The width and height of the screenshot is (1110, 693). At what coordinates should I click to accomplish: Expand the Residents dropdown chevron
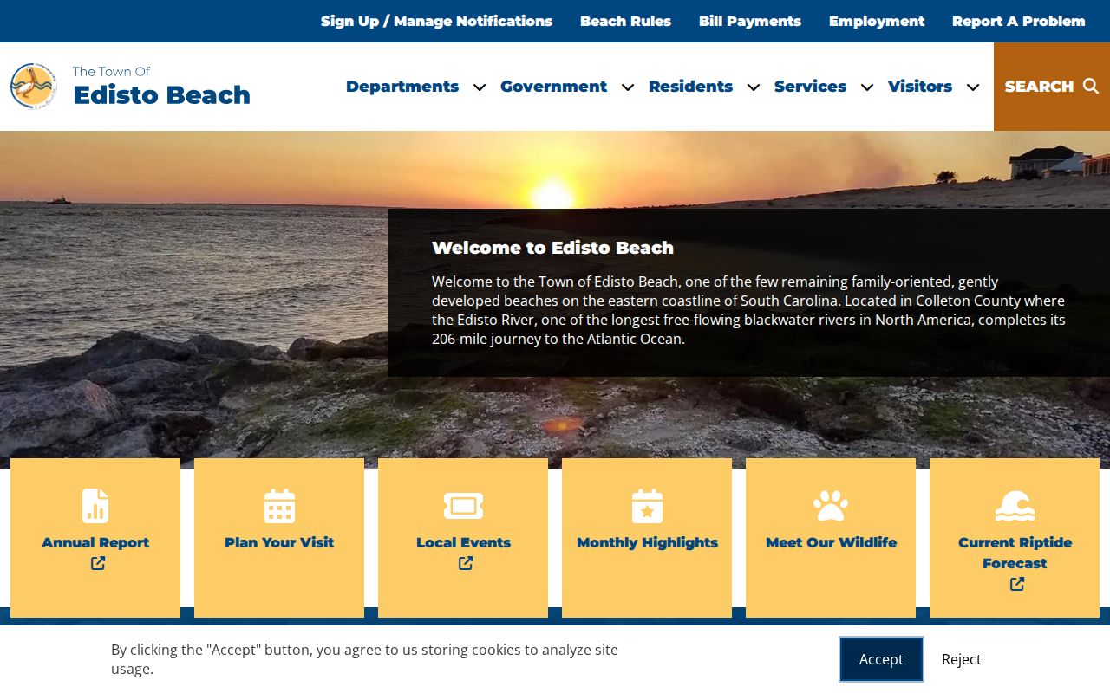click(754, 87)
